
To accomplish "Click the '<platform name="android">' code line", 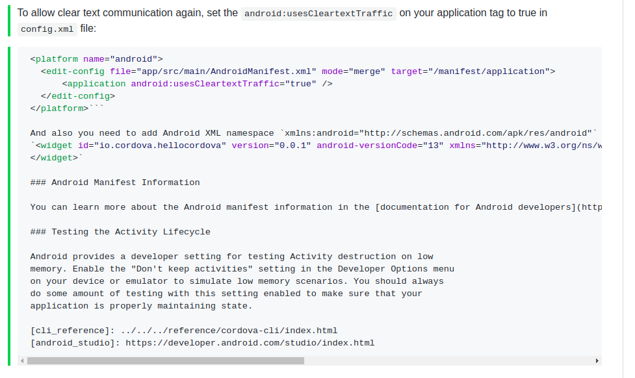I will pyautogui.click(x=96, y=59).
